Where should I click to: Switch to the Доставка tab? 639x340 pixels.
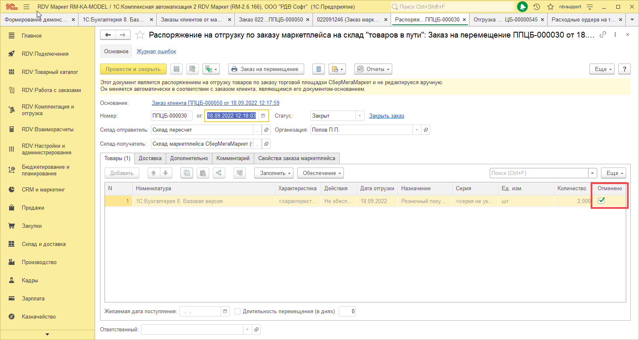(x=150, y=158)
